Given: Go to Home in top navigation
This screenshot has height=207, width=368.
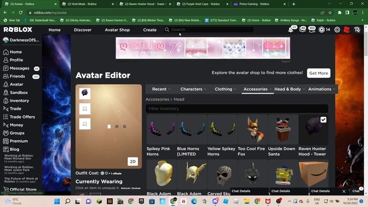Looking at the screenshot, I should tap(55, 30).
